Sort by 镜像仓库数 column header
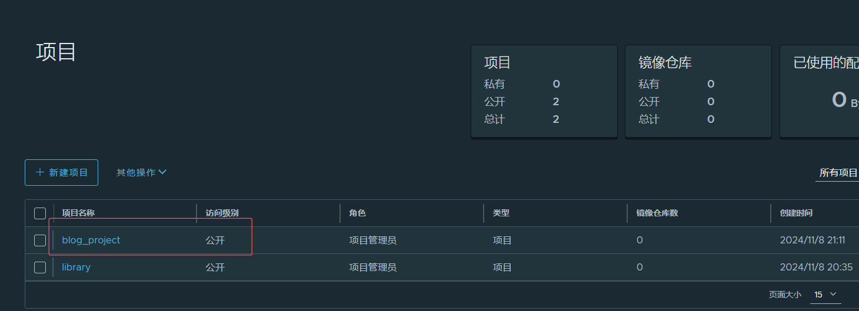 tap(657, 213)
